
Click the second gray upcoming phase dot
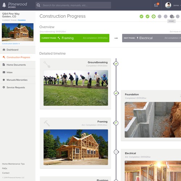165,16
